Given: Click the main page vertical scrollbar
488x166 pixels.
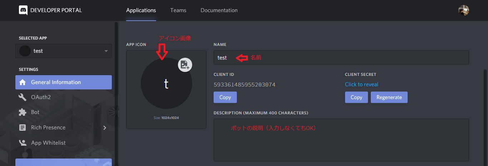Looking at the screenshot, I should point(485,118).
